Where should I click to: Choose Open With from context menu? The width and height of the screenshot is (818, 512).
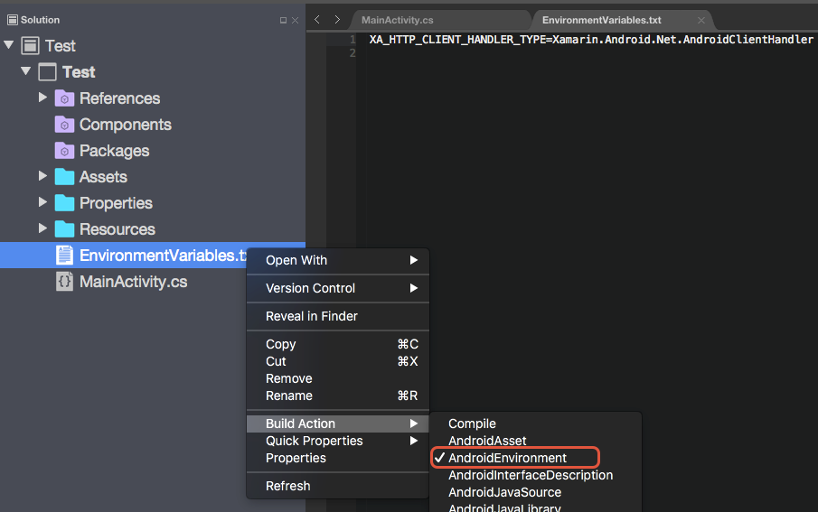point(338,260)
